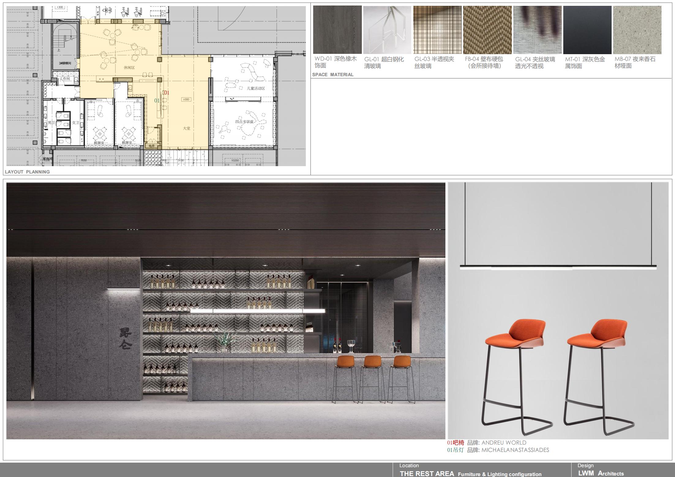The height and width of the screenshot is (477, 675).
Task: Click the LAYOUT PLANNING caption
Action: tap(27, 172)
